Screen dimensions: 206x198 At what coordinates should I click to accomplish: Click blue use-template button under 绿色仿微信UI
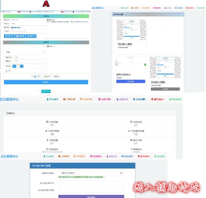click(x=131, y=82)
